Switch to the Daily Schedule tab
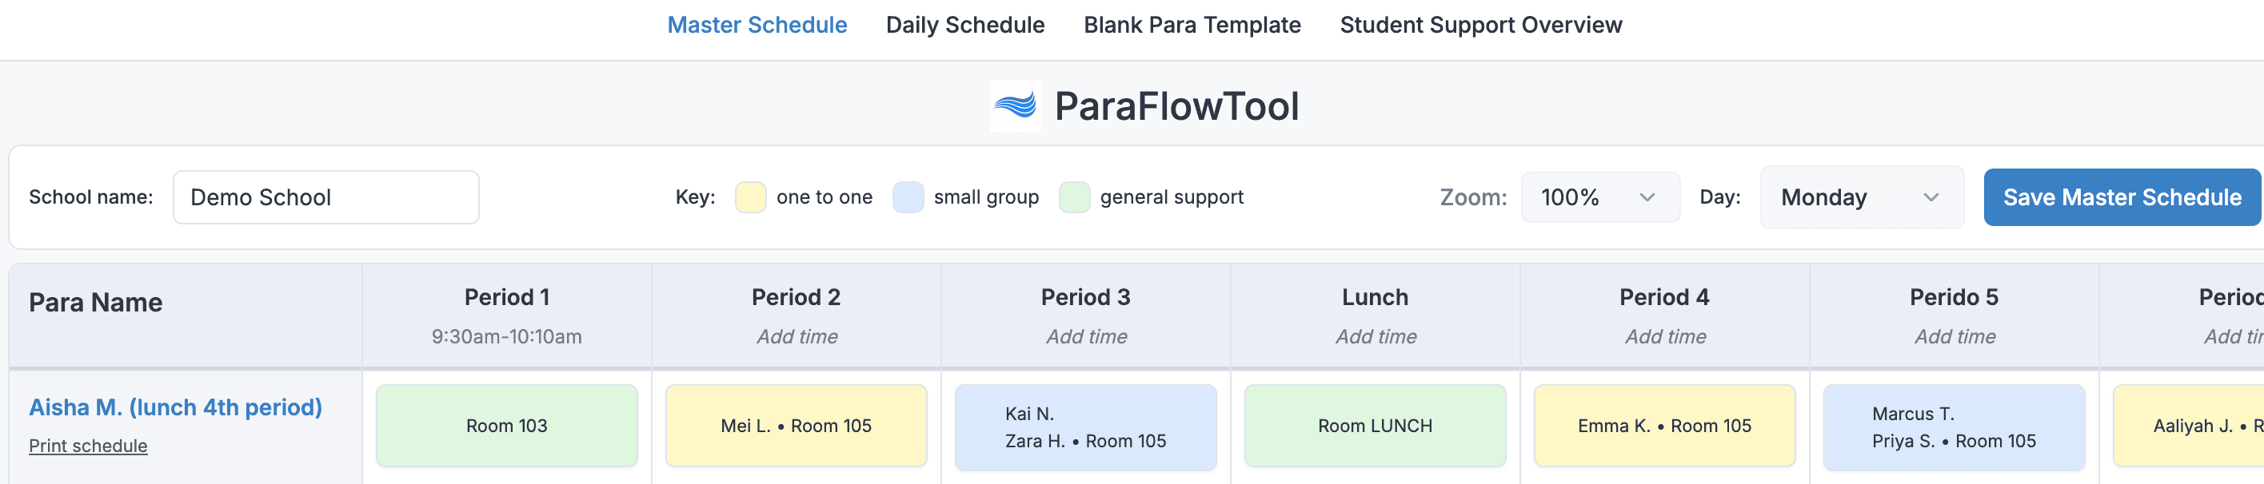 [x=964, y=25]
